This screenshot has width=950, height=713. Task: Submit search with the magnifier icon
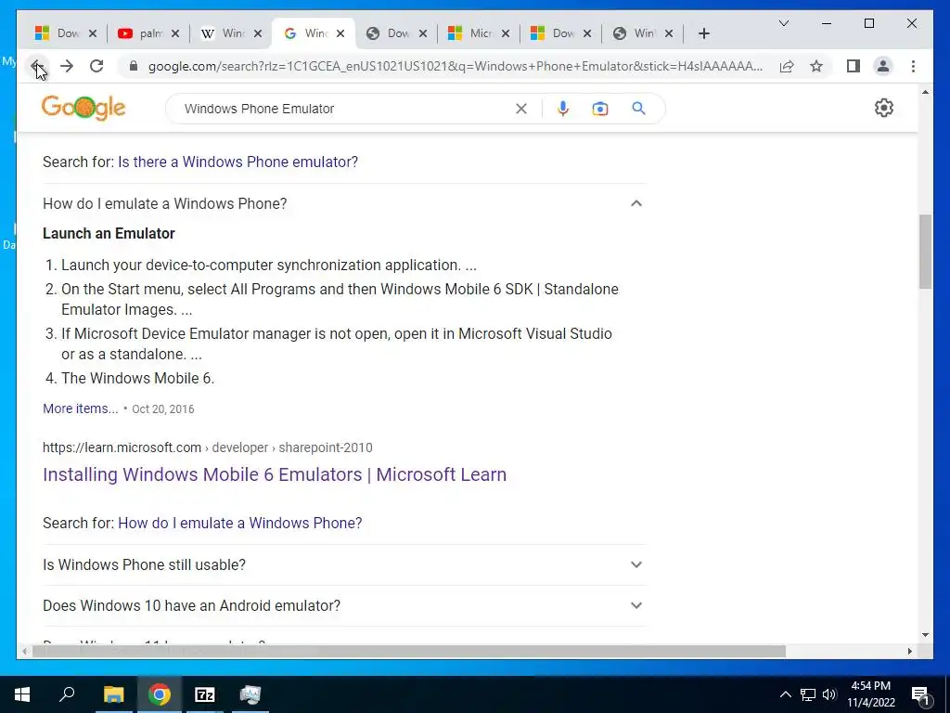[638, 109]
